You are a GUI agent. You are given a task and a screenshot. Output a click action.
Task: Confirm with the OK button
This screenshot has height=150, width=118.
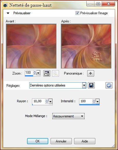(37, 141)
